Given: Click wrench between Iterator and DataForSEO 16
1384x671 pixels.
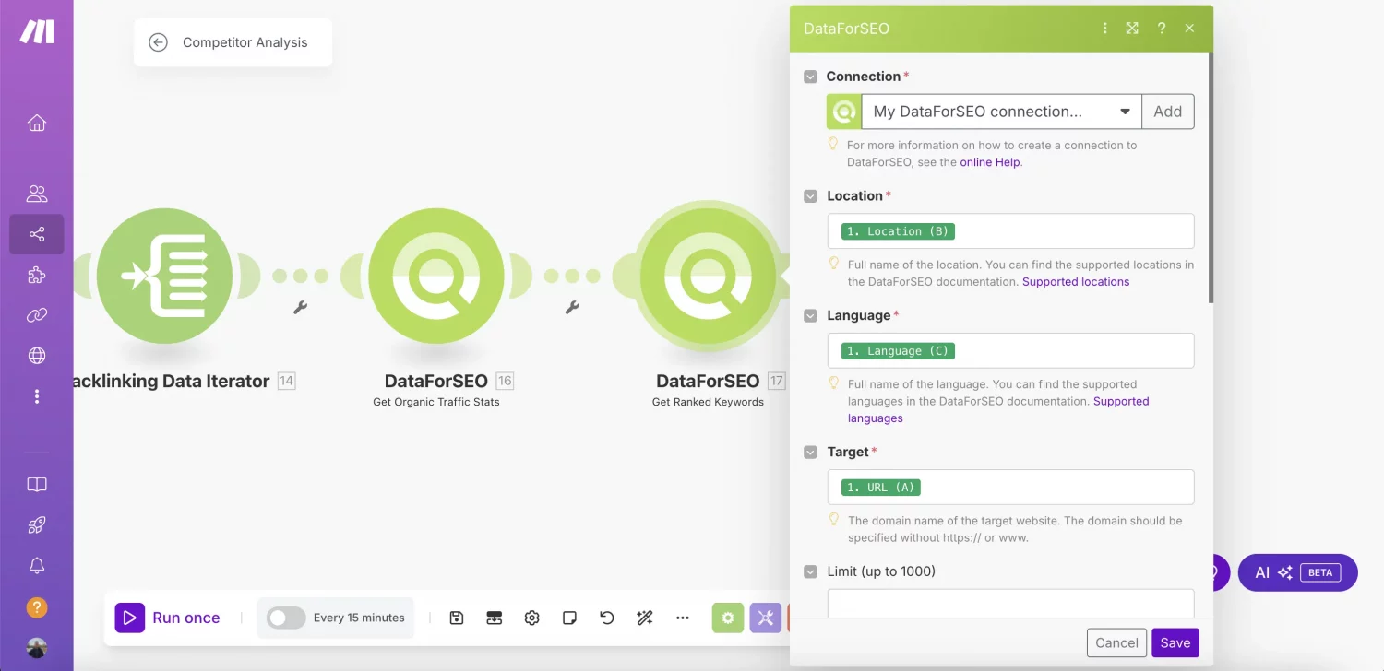Looking at the screenshot, I should coord(300,308).
